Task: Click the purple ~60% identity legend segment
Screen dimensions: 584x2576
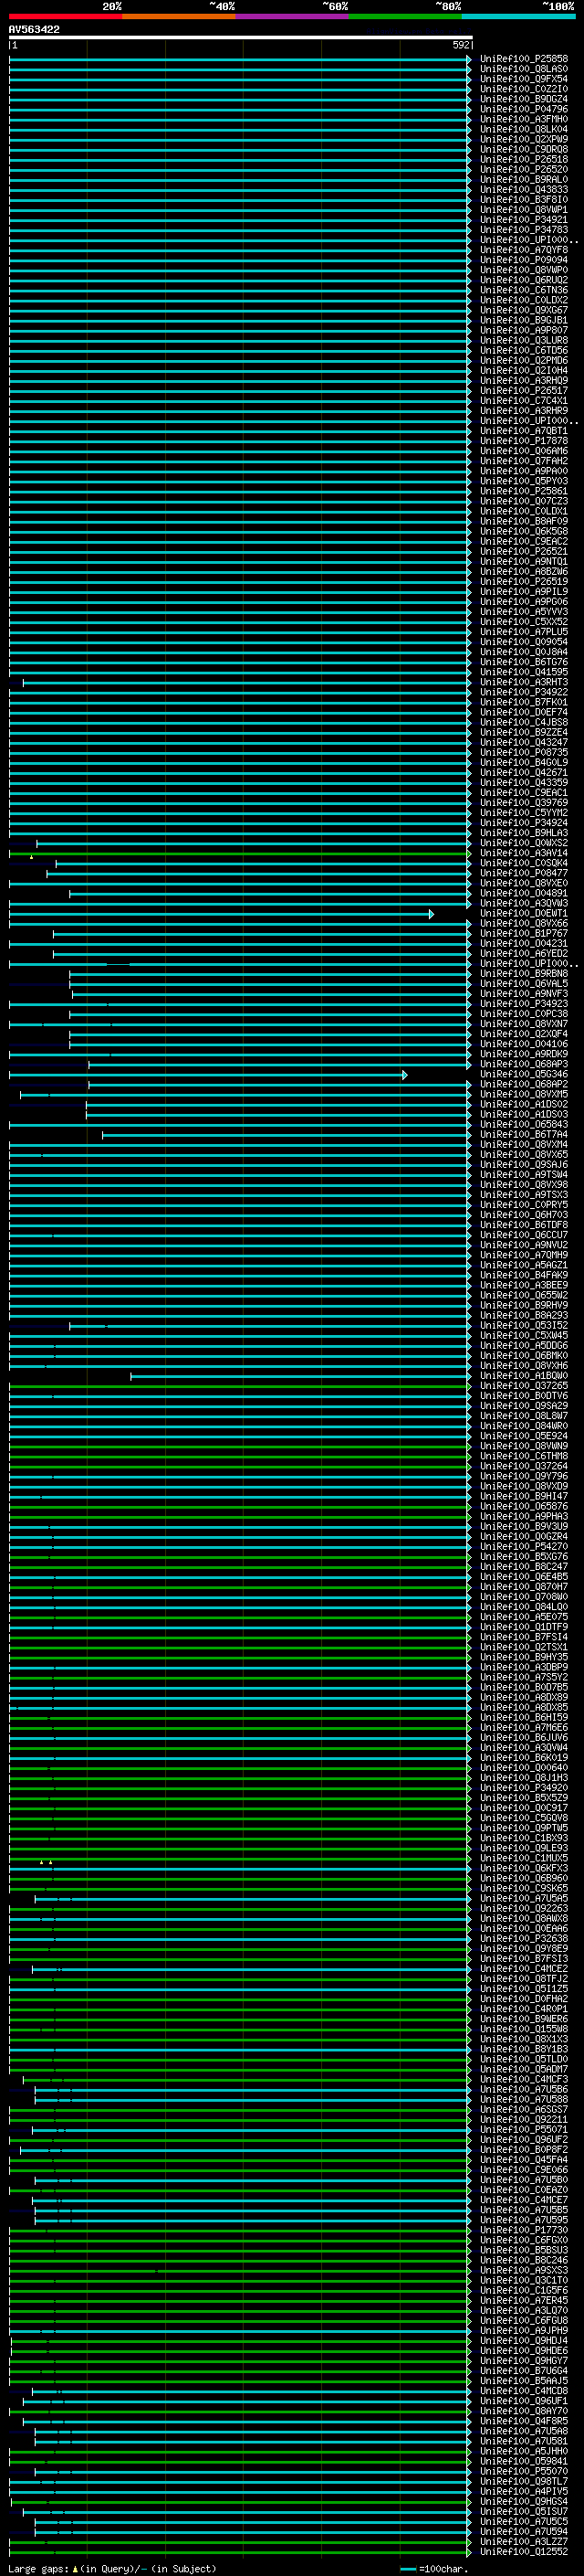Action: 293,16
